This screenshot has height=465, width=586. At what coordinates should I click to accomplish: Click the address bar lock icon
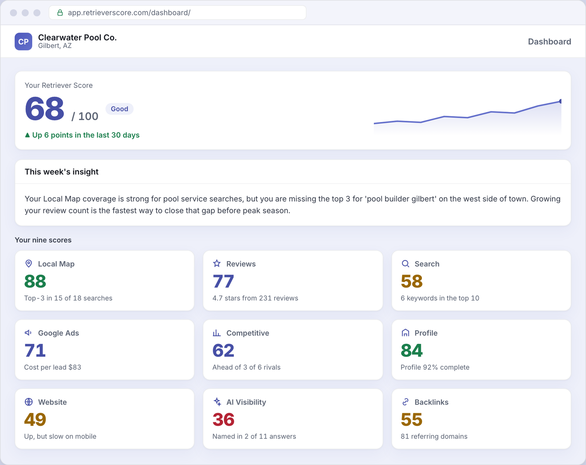60,13
